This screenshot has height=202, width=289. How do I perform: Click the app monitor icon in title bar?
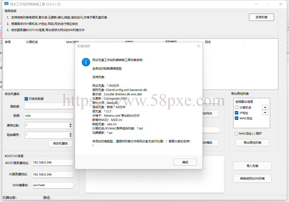[x=6, y=4]
